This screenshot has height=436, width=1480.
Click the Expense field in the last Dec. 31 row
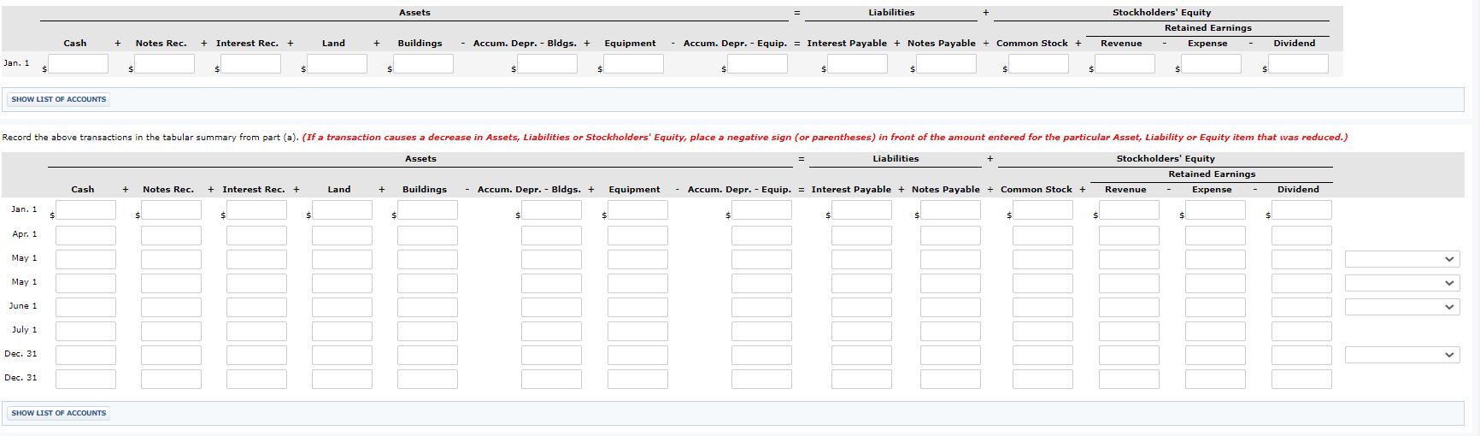(x=1215, y=379)
